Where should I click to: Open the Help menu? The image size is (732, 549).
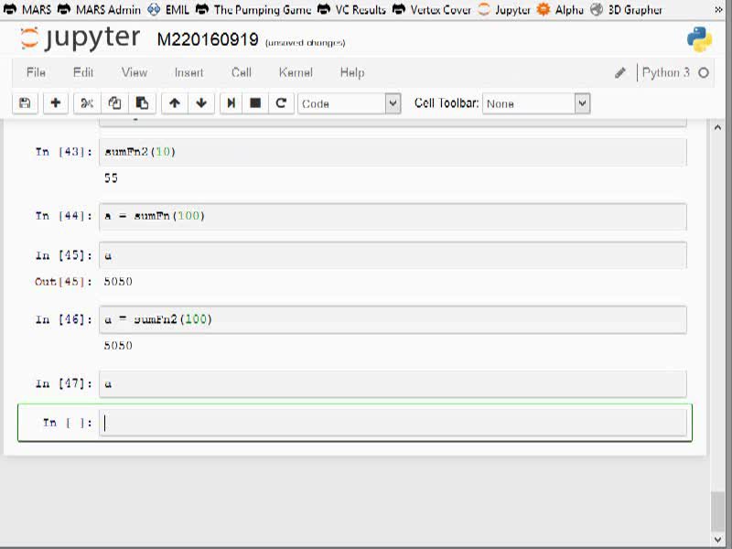pos(352,72)
